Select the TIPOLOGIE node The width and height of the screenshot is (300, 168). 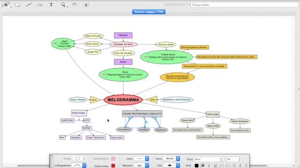coord(213,114)
